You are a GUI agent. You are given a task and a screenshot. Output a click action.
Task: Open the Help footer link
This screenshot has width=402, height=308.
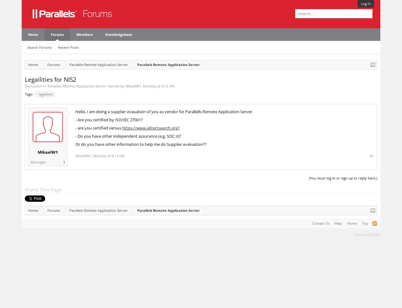pos(338,224)
